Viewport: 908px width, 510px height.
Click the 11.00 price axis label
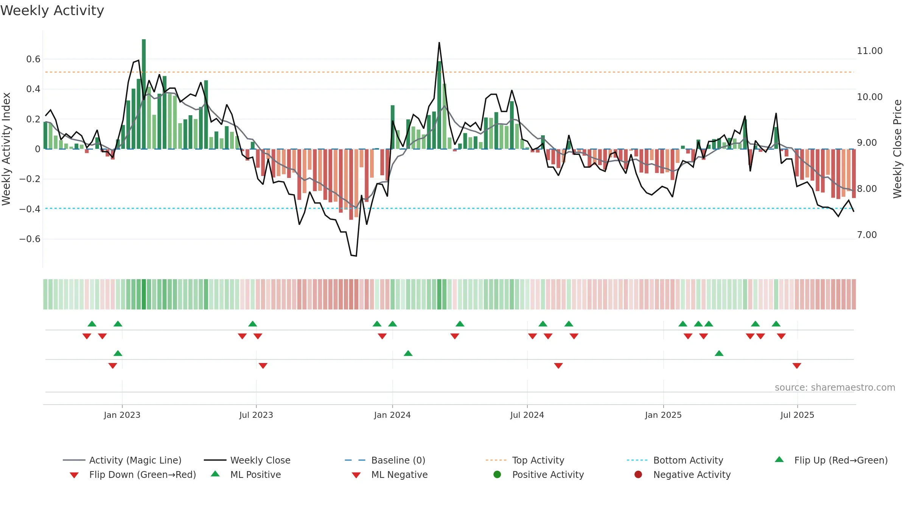click(x=869, y=51)
